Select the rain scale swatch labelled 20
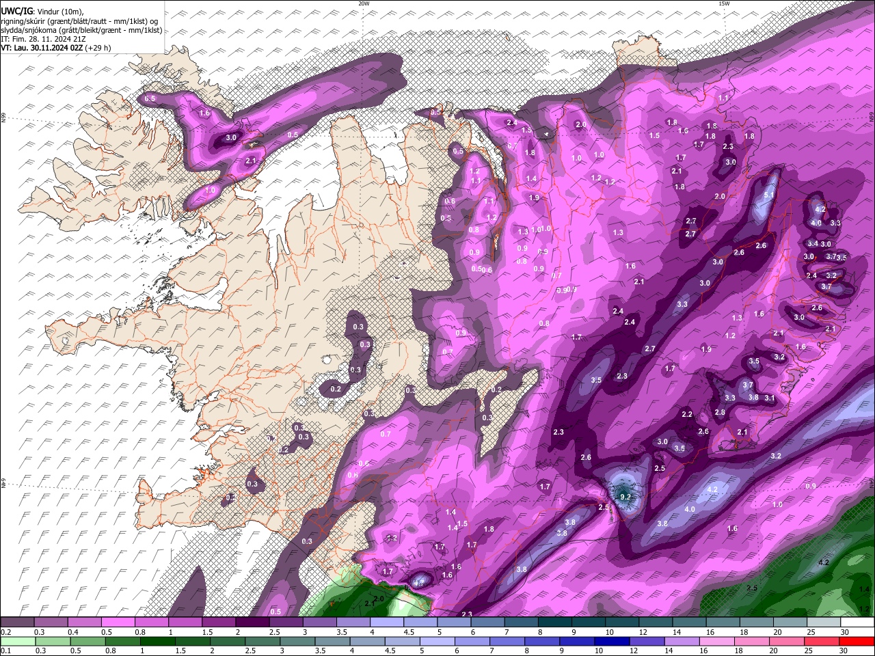 [x=787, y=641]
